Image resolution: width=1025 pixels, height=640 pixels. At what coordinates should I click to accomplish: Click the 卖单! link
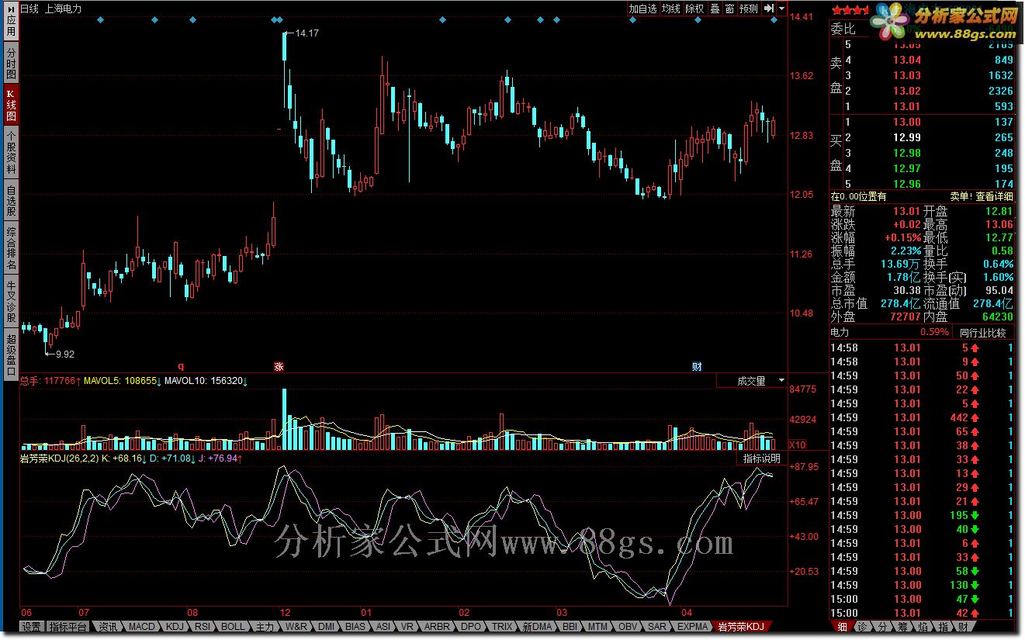tap(961, 196)
